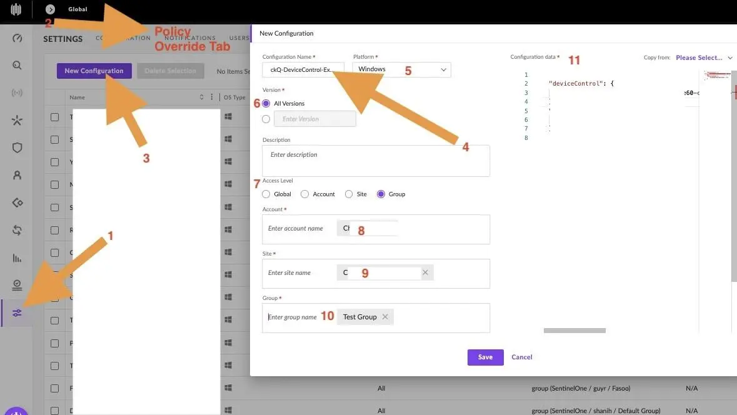737x415 pixels.
Task: Open the Settings sliders icon in sidebar
Action: (x=17, y=313)
